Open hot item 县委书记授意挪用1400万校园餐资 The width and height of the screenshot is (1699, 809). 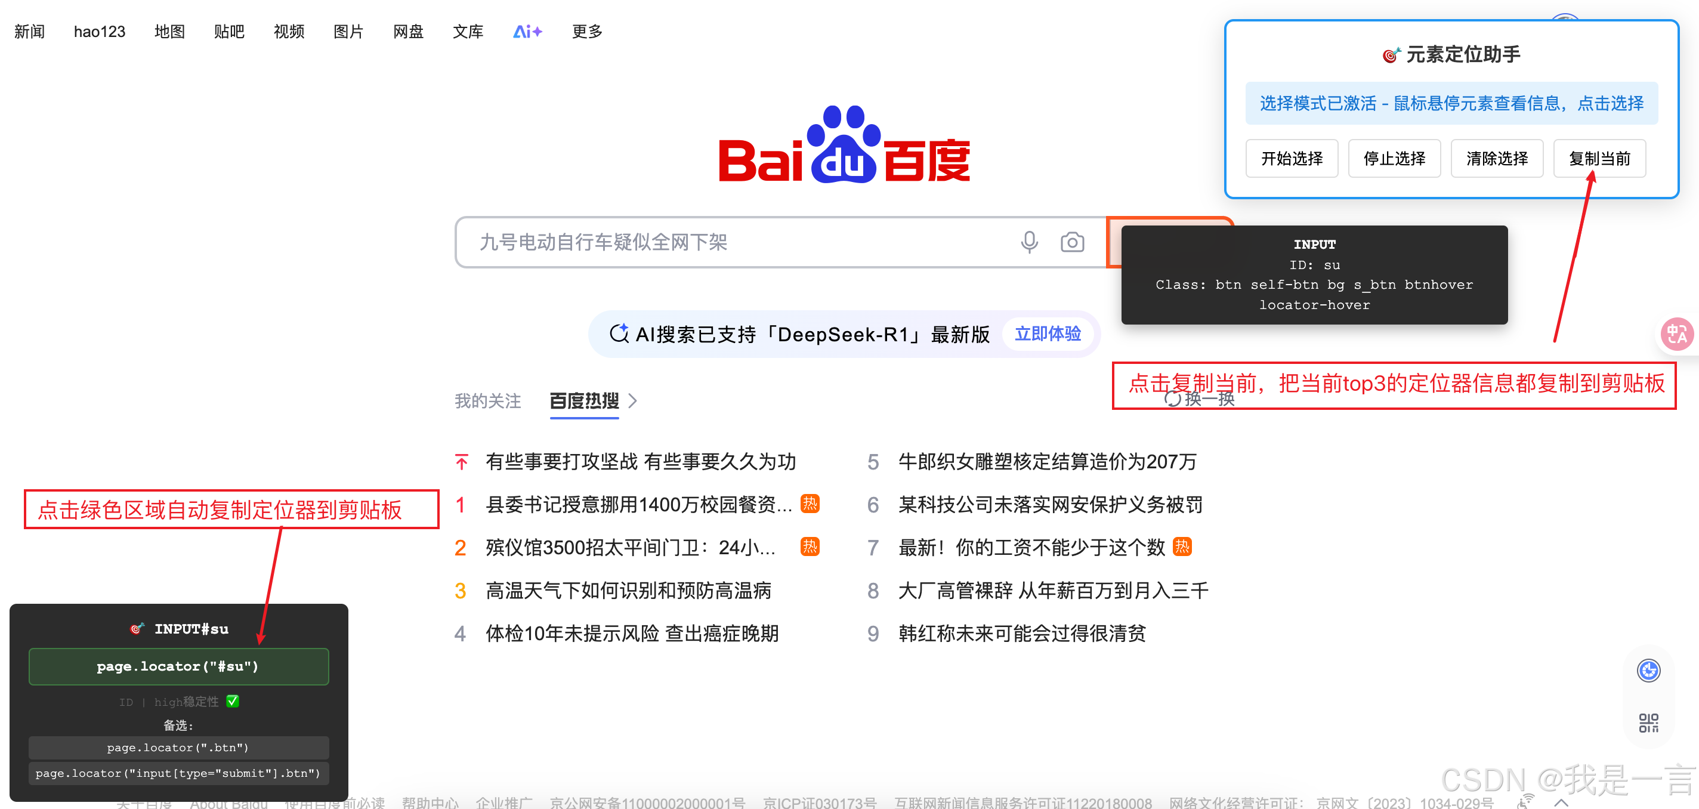tap(638, 504)
